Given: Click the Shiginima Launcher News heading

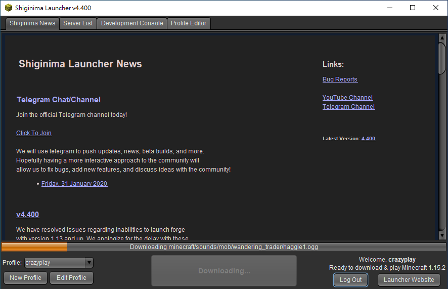Looking at the screenshot, I should click(x=80, y=64).
